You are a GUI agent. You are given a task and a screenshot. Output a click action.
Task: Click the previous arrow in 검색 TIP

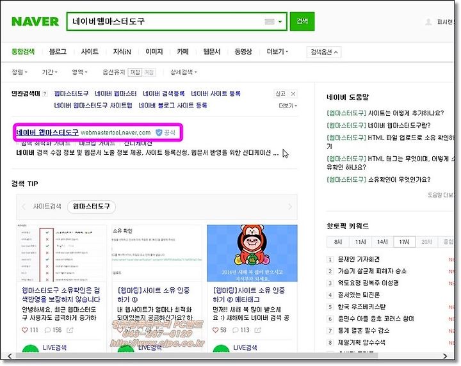tap(24, 207)
